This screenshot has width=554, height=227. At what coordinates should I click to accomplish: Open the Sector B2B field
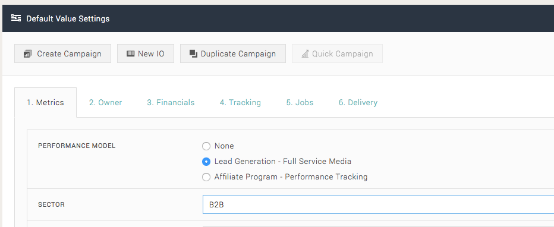click(x=378, y=204)
